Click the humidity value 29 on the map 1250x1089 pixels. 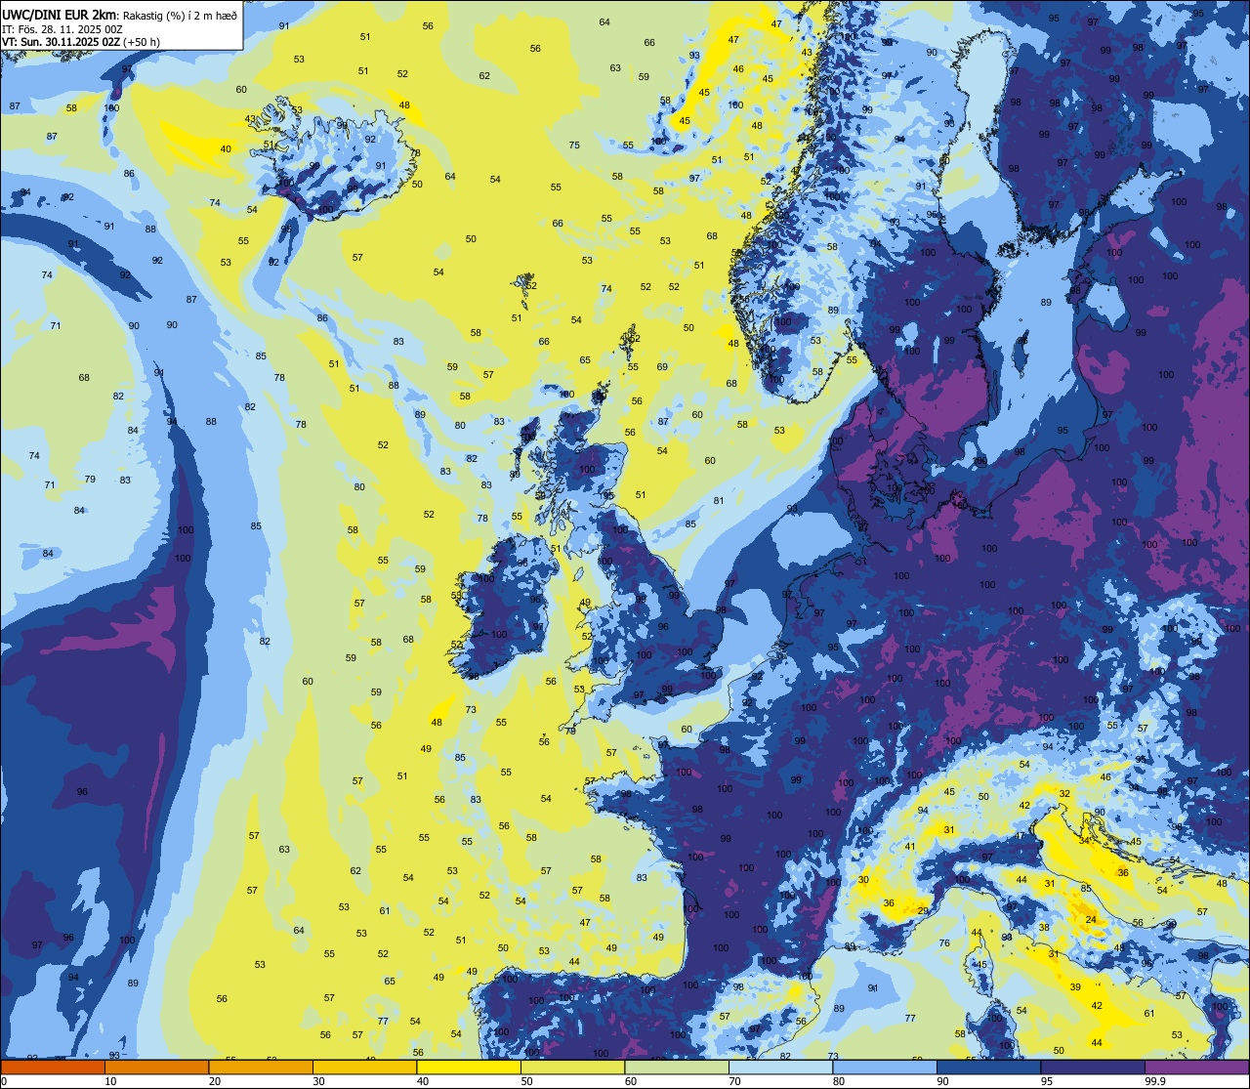tap(923, 911)
